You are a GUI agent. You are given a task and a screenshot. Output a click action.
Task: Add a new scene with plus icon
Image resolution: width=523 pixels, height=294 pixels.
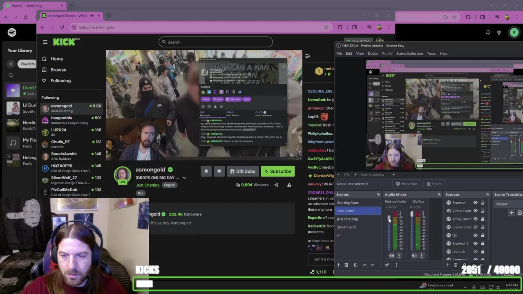[338, 265]
